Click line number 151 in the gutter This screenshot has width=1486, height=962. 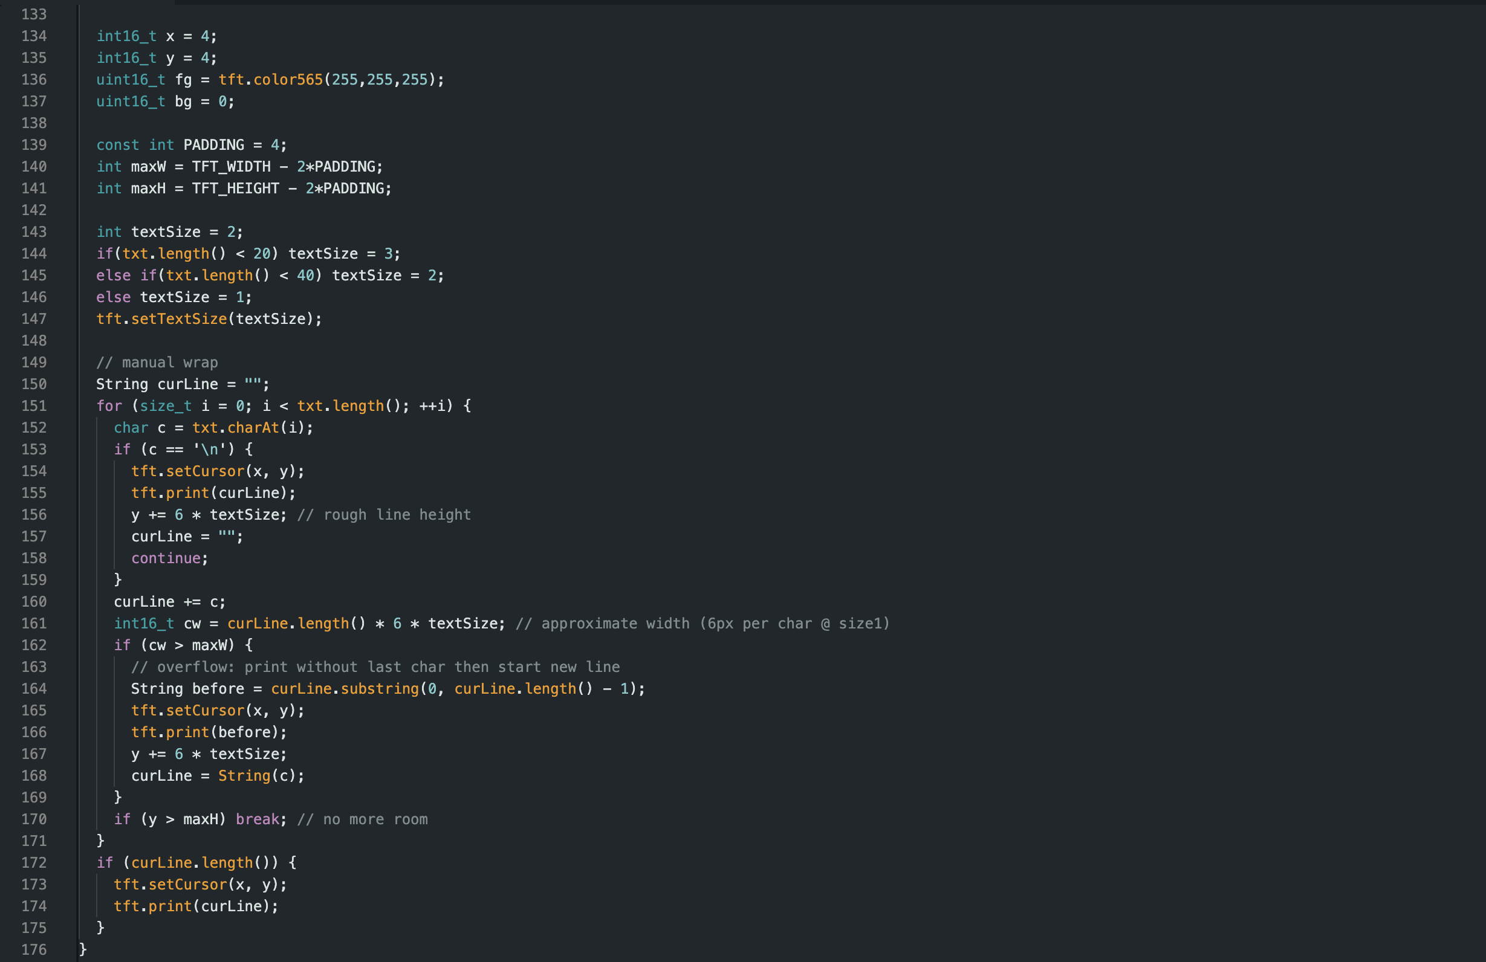click(34, 406)
